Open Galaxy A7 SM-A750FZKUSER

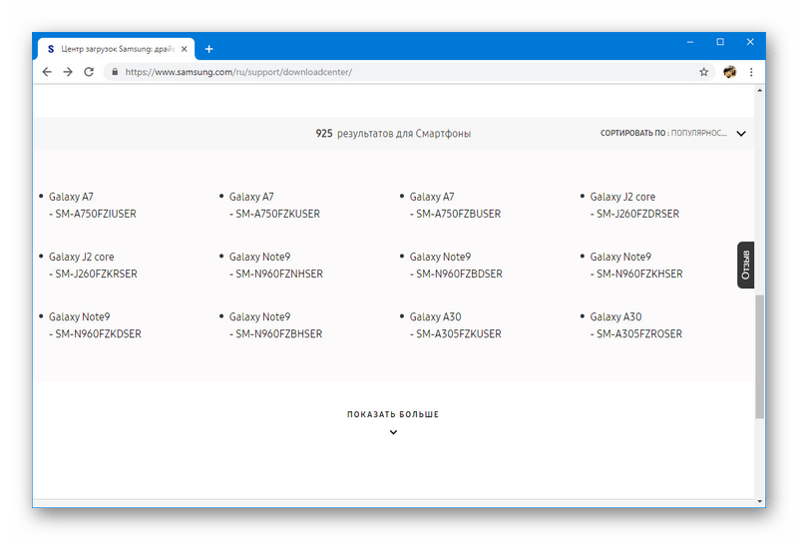tap(275, 206)
